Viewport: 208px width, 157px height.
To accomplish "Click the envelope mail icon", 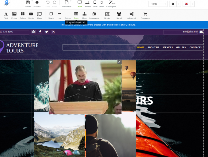I will click(201, 32).
